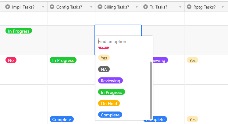Viewport: 228px width, 124px height.
Task: Click the Impl. Tasks? column type icon
Action: pyautogui.click(x=8, y=7)
